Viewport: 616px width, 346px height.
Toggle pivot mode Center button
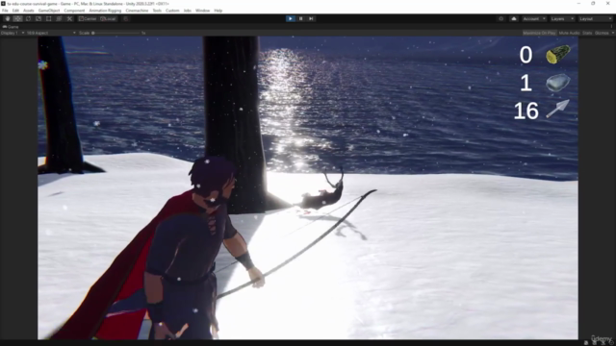[88, 18]
